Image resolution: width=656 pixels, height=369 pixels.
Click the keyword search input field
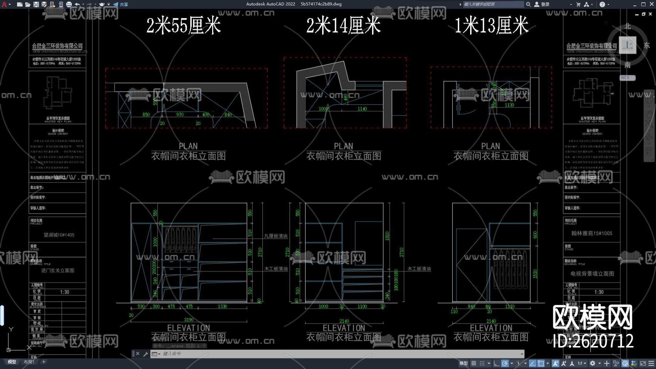click(493, 4)
